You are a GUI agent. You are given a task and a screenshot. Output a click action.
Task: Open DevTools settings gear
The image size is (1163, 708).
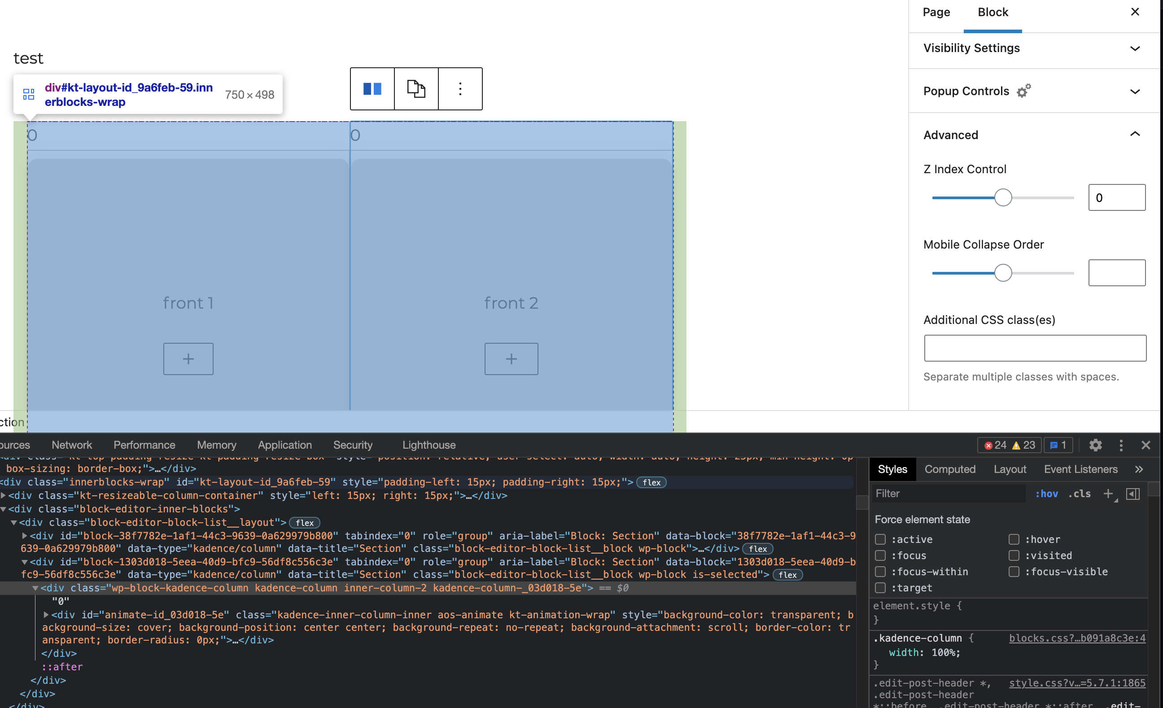point(1096,445)
